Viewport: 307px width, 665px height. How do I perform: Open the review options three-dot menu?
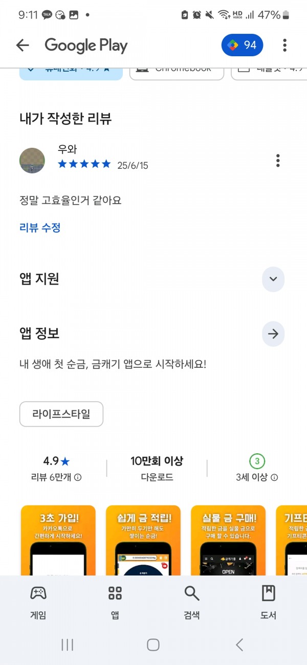[278, 161]
